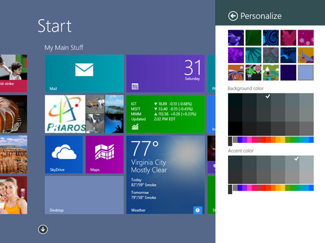
Task: Choose the dark blue night background pattern
Action: 288,55
